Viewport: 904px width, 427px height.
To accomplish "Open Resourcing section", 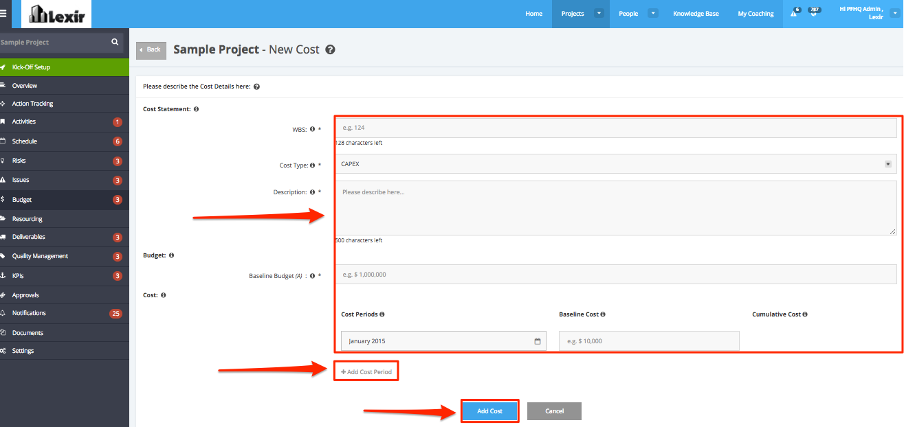I will pos(65,219).
